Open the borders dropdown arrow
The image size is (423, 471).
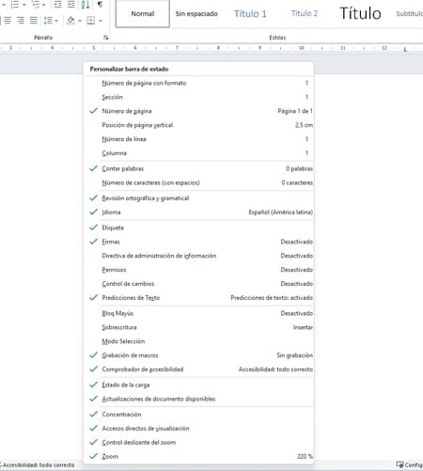tap(101, 21)
